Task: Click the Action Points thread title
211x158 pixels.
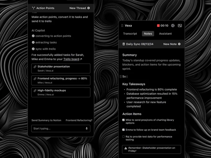Action: point(45,8)
